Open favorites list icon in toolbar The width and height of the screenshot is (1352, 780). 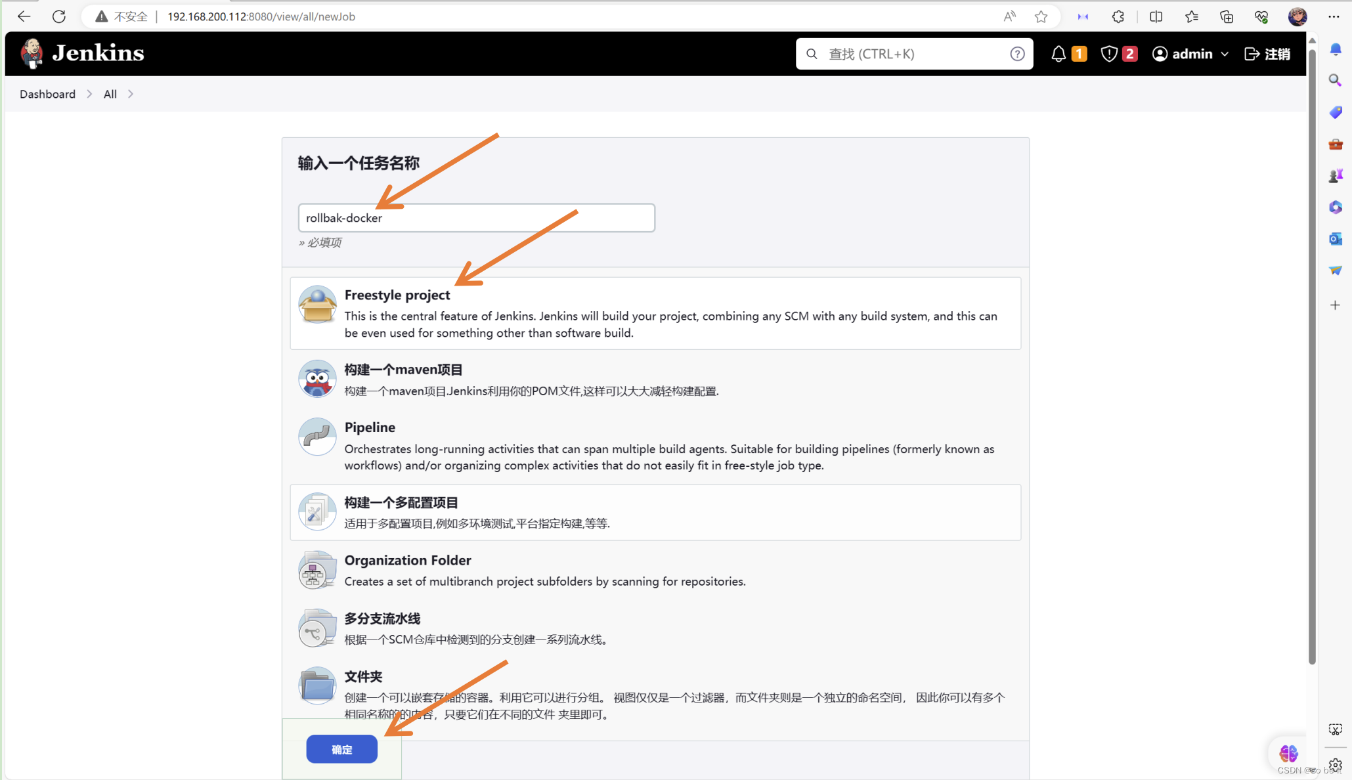click(x=1191, y=16)
